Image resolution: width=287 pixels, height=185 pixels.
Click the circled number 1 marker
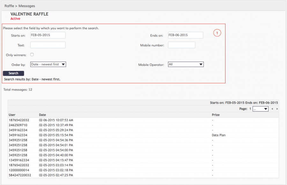pyautogui.click(x=217, y=33)
